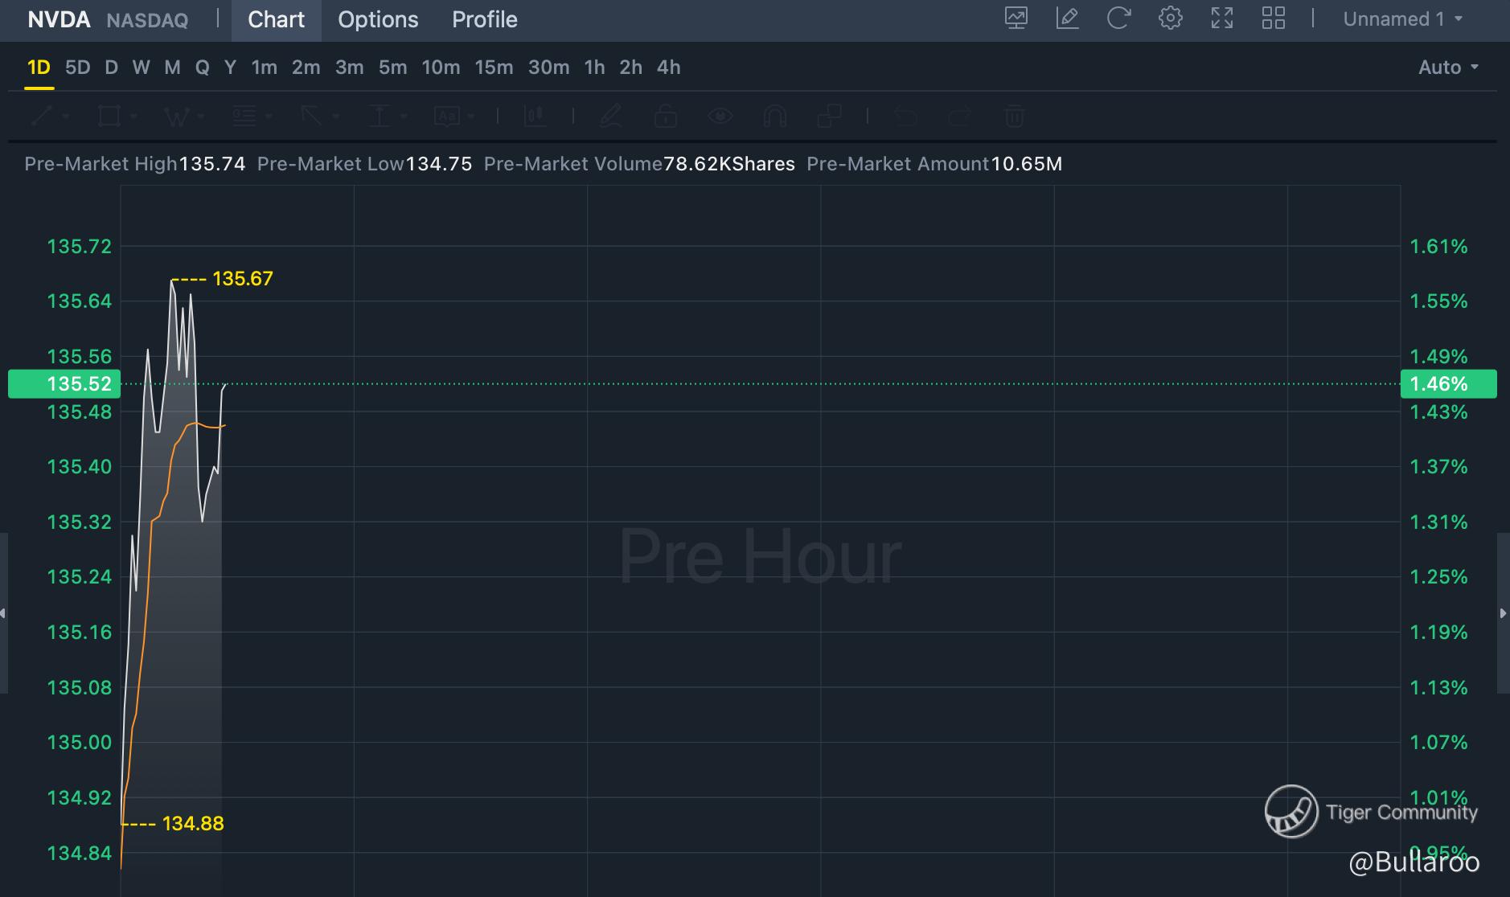Select the text list annotation tool
The width and height of the screenshot is (1510, 897).
coord(244,117)
